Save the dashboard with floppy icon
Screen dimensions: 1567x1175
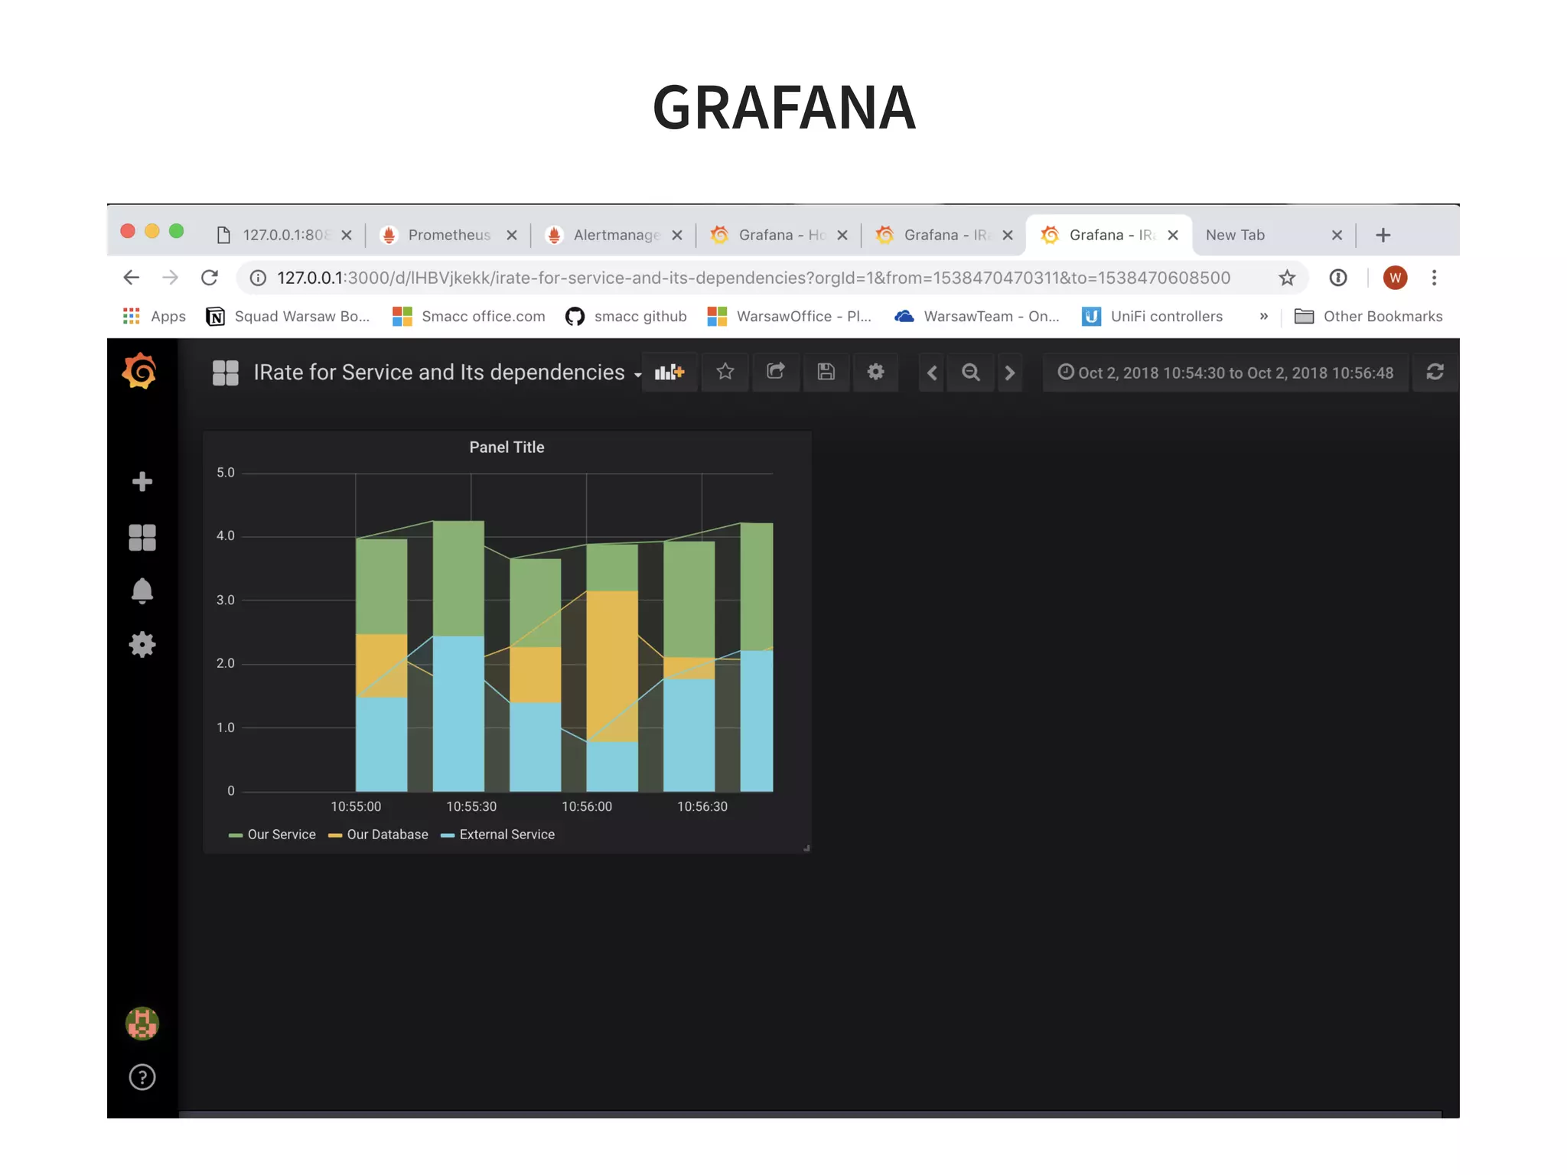pyautogui.click(x=826, y=373)
